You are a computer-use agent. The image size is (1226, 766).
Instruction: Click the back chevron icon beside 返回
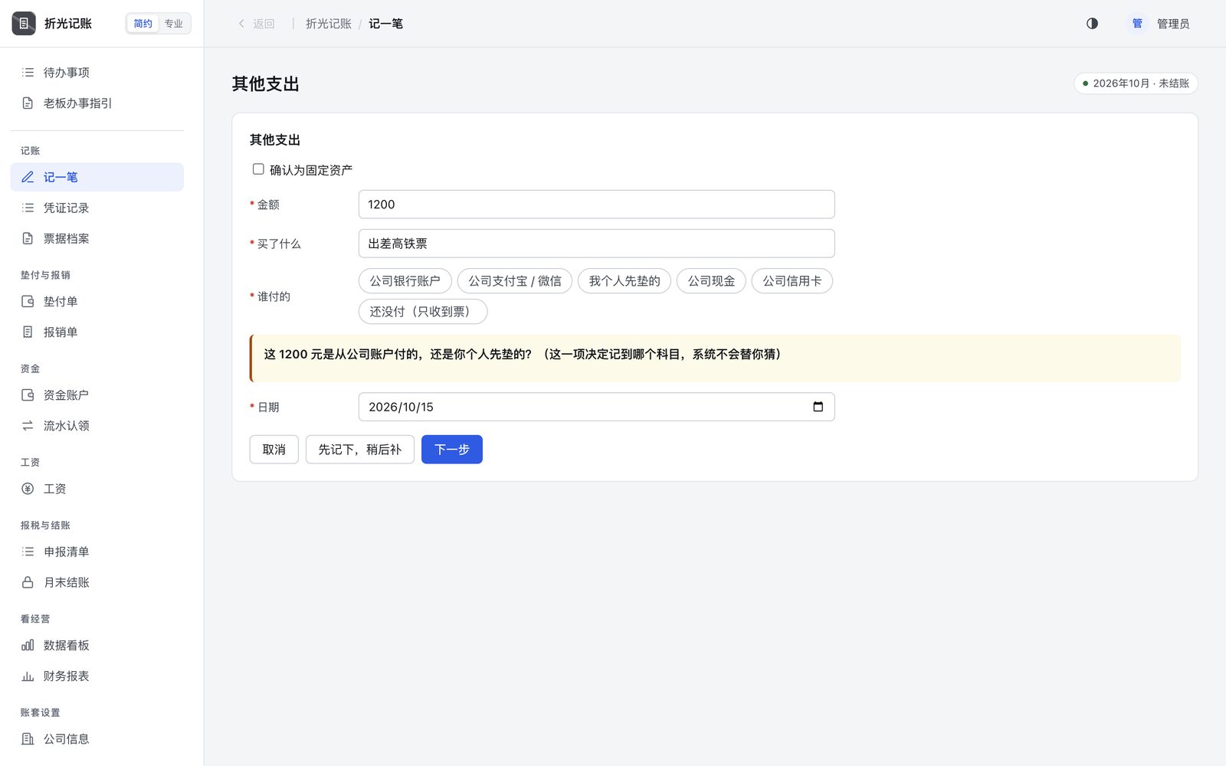(x=241, y=24)
